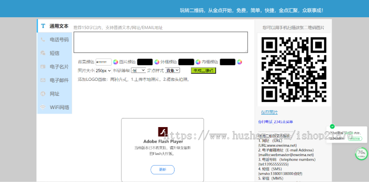Open the color wheel for 外框颜色

point(198,62)
